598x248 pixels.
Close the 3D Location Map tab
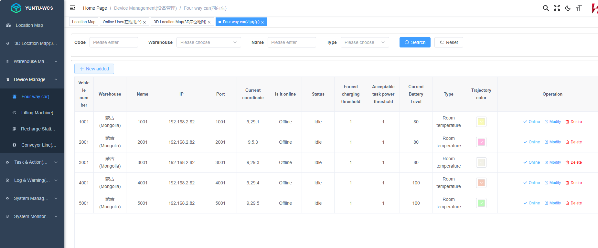pyautogui.click(x=209, y=22)
